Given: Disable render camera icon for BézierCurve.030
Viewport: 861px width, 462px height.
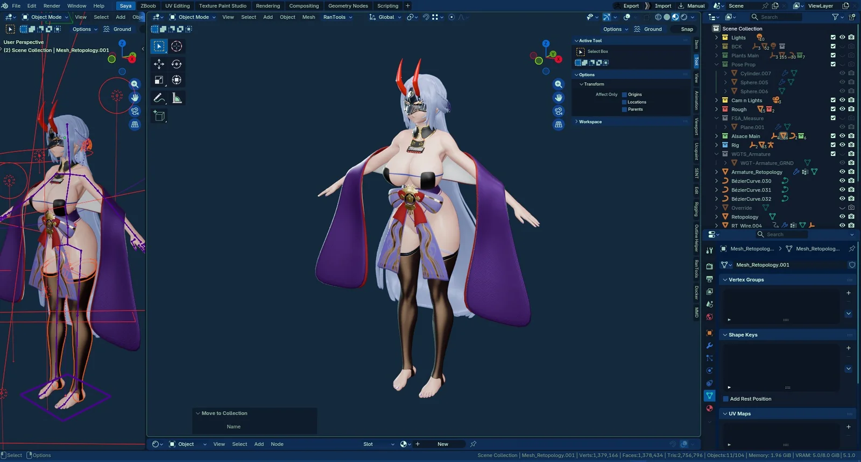Looking at the screenshot, I should coord(851,181).
